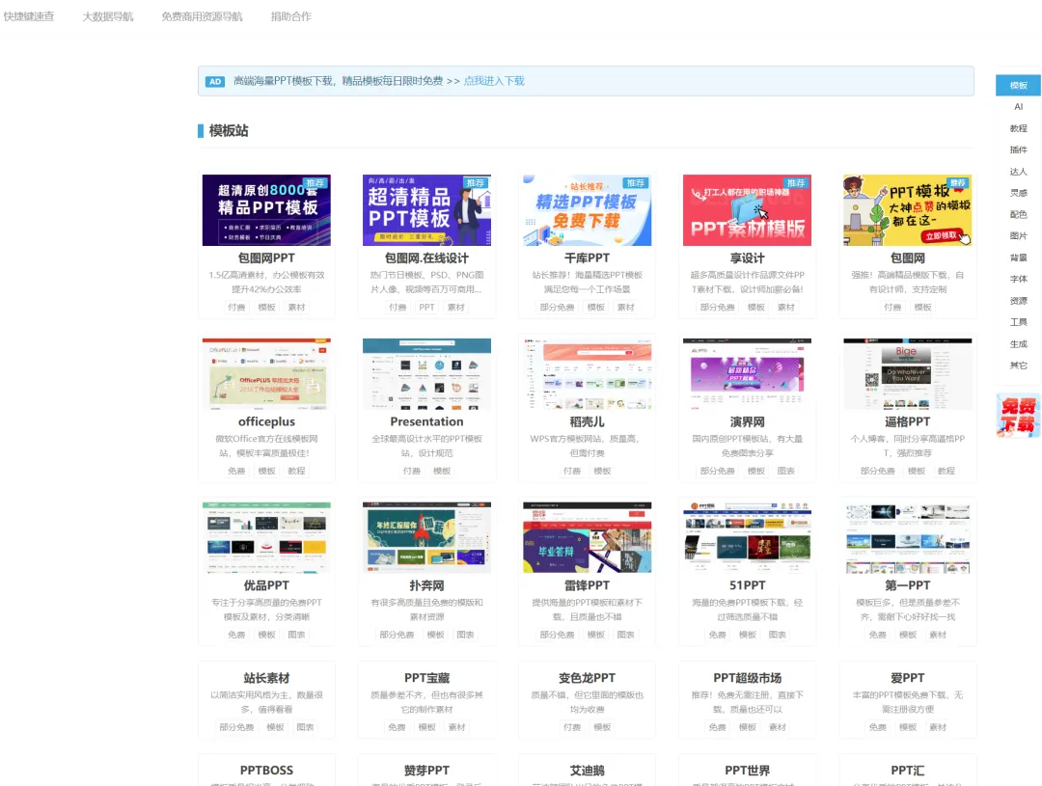Click the 图表 tag under 演界网

click(x=785, y=471)
